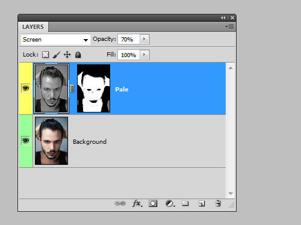Select the LAYERS tab
The width and height of the screenshot is (301, 225).
33,26
